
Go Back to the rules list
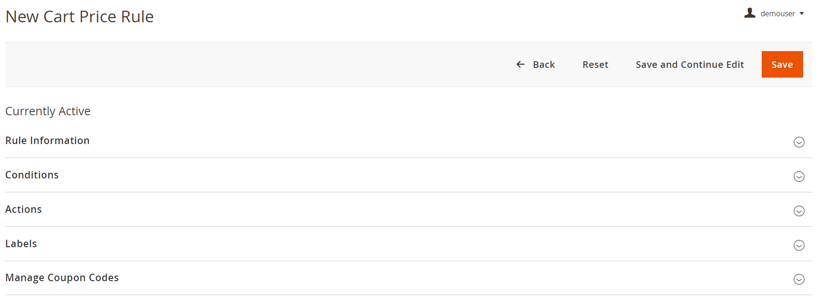536,65
